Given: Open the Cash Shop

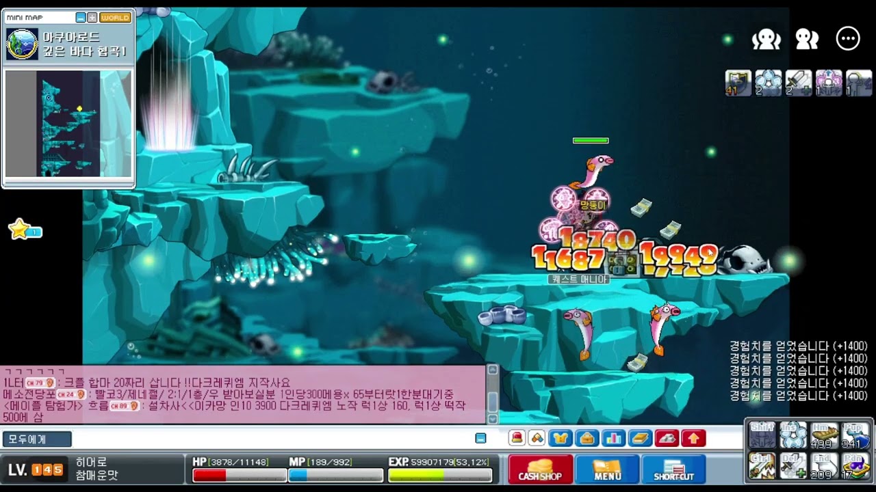Looking at the screenshot, I should coord(540,469).
